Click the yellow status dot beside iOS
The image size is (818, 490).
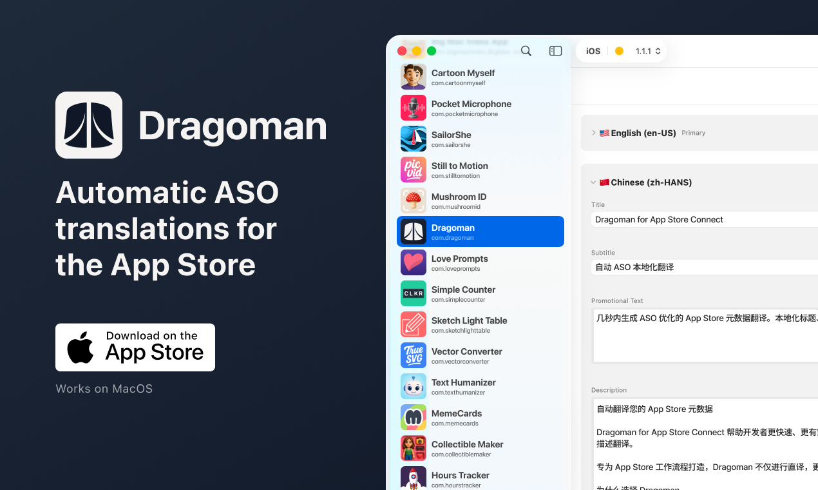coord(619,51)
